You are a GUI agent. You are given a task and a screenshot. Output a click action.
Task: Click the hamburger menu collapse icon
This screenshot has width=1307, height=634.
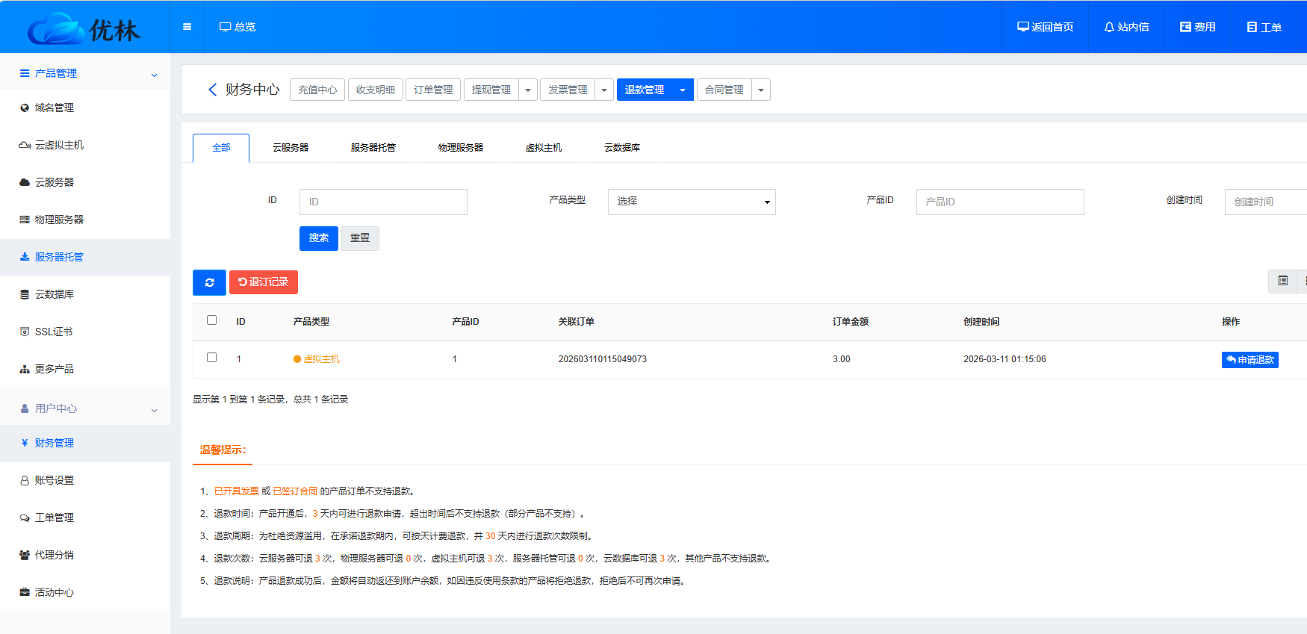[187, 27]
